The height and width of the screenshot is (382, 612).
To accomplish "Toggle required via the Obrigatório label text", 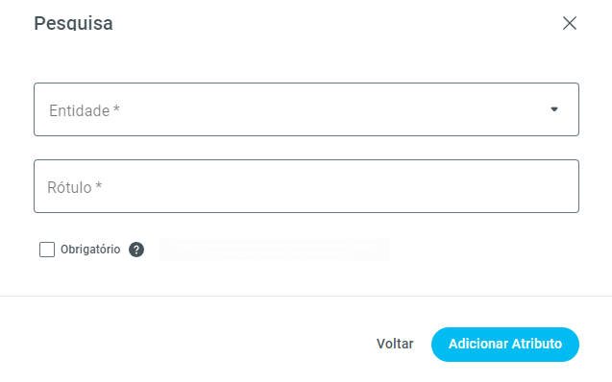I will (x=90, y=250).
